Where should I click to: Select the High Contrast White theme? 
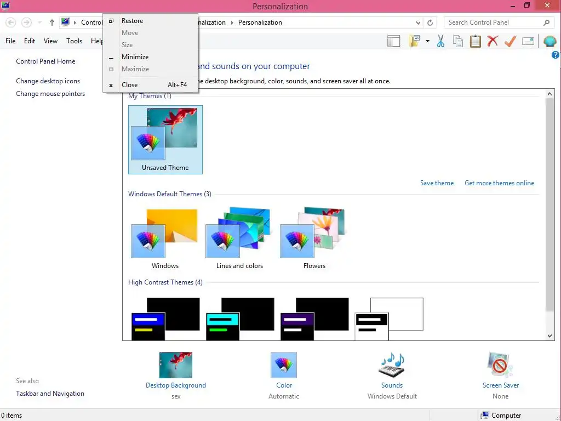[389, 318]
